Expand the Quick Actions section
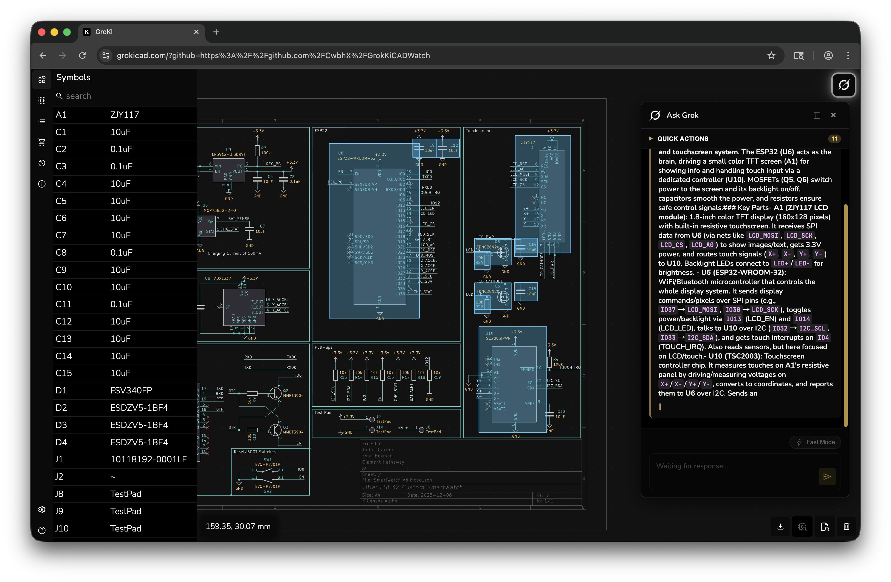The height and width of the screenshot is (582, 891). (x=683, y=139)
